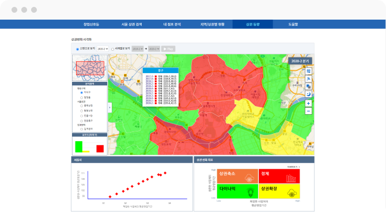
Task: Collapse the left side panel arrow
Action: [110, 107]
